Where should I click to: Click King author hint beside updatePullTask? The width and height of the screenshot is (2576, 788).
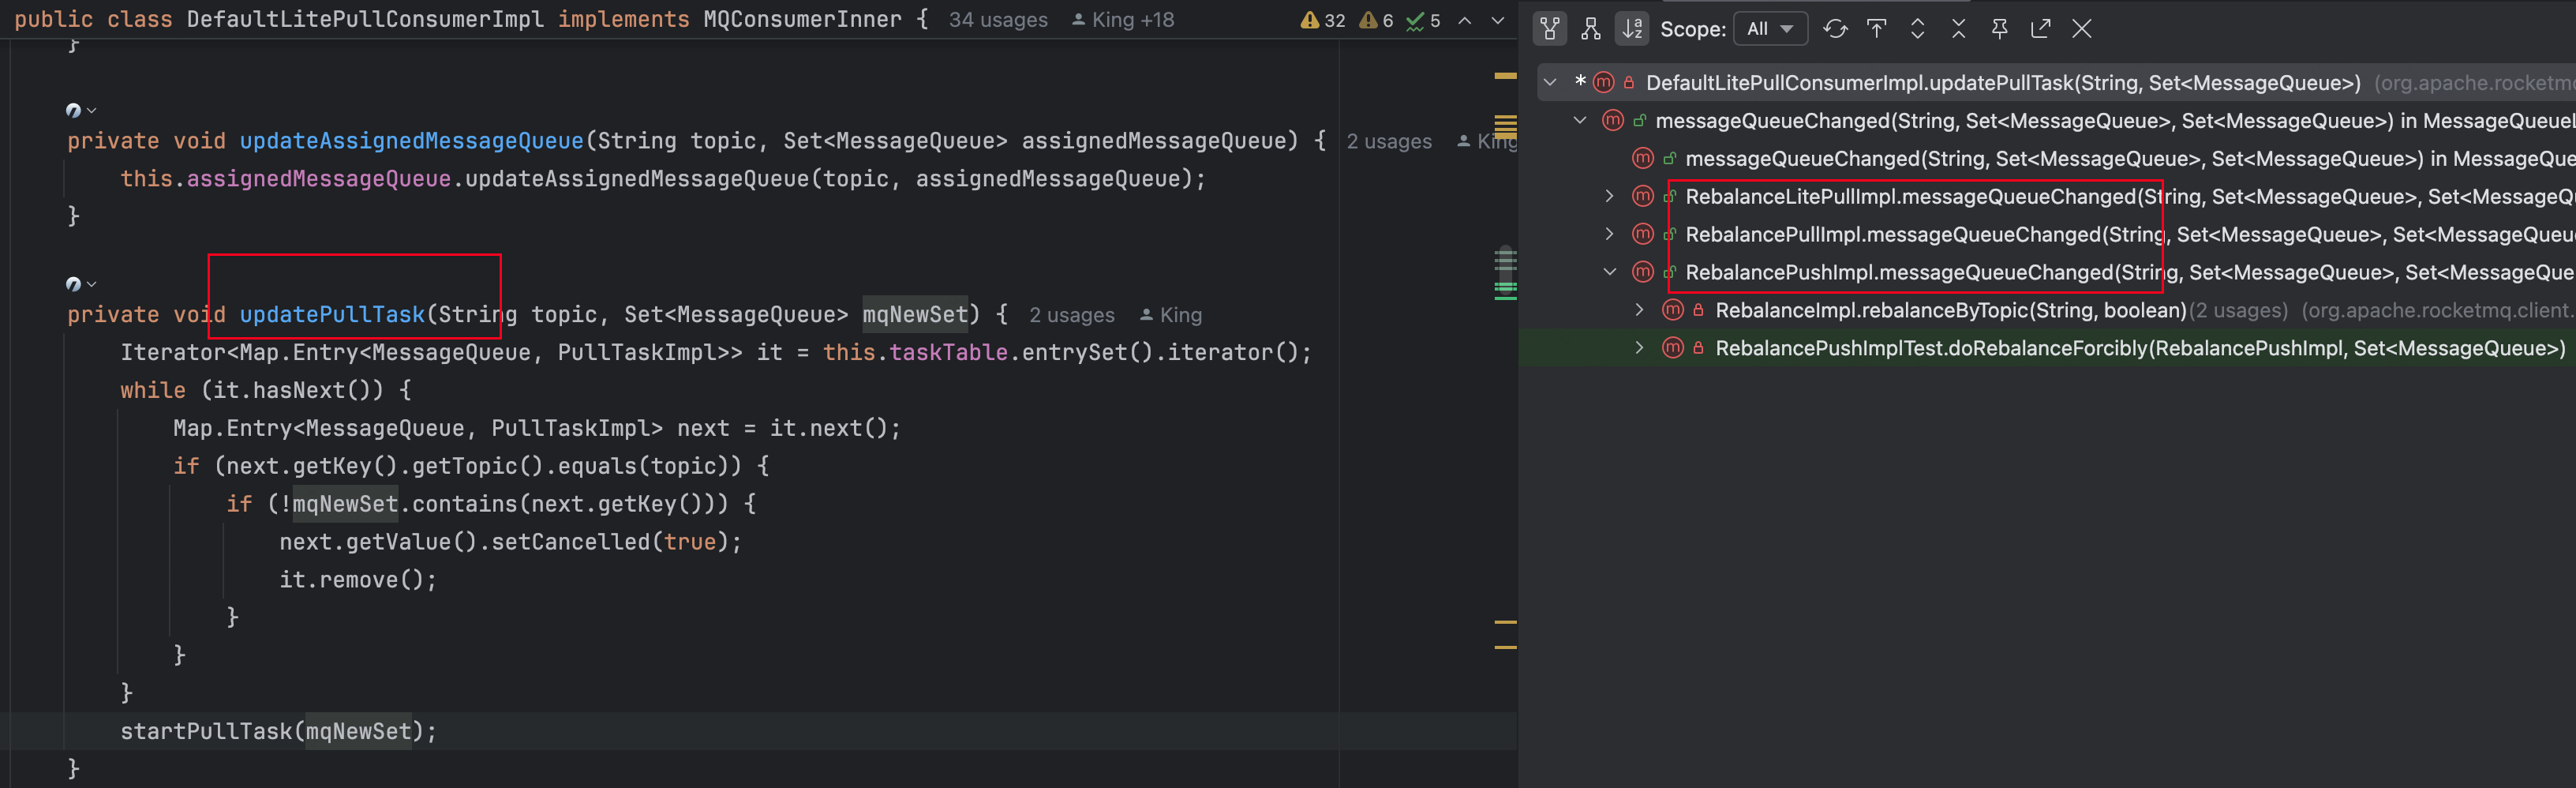click(x=1171, y=315)
